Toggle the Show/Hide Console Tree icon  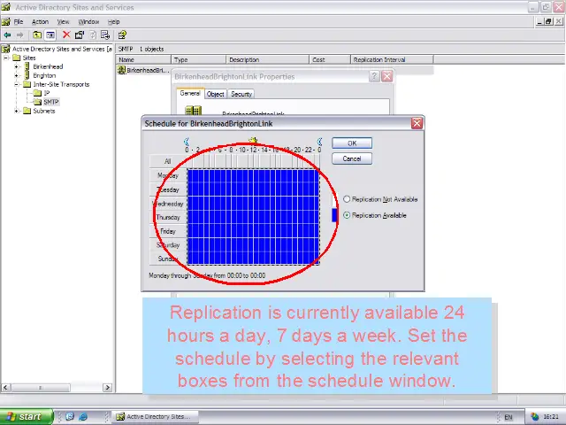(x=50, y=35)
